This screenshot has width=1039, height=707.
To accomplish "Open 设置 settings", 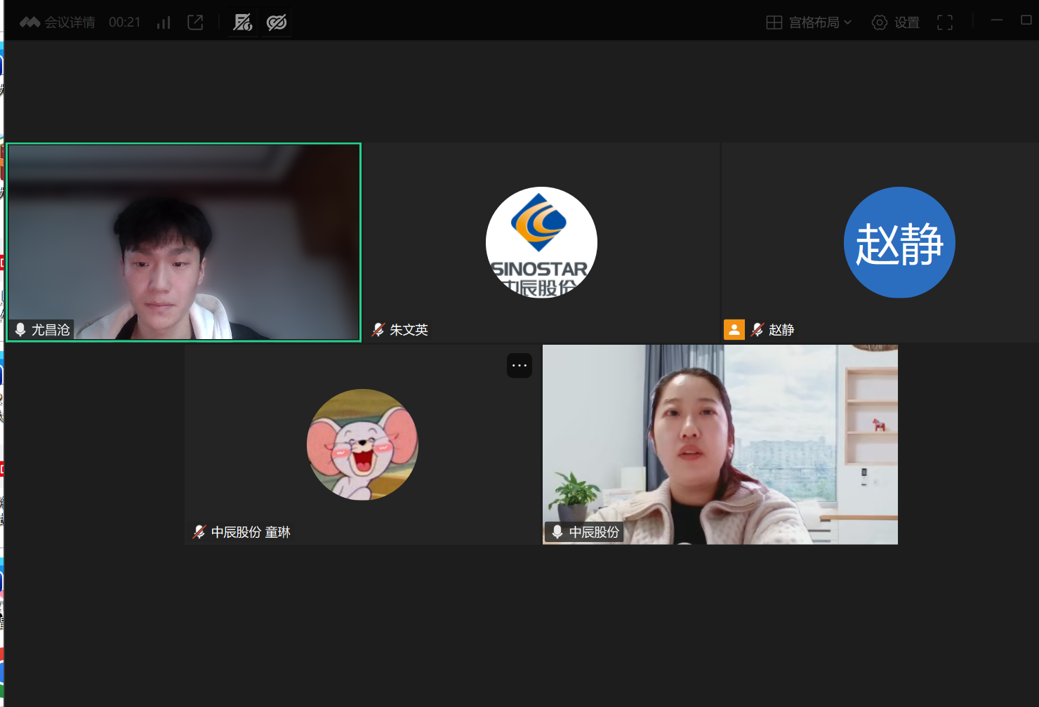I will pyautogui.click(x=896, y=22).
